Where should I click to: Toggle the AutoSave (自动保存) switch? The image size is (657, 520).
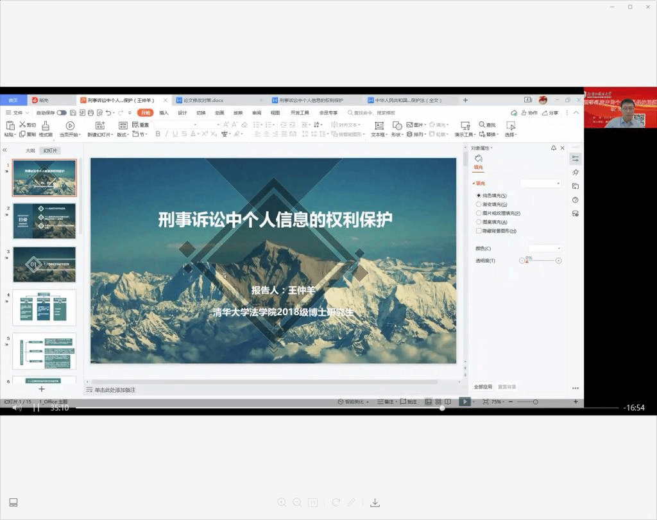click(62, 113)
